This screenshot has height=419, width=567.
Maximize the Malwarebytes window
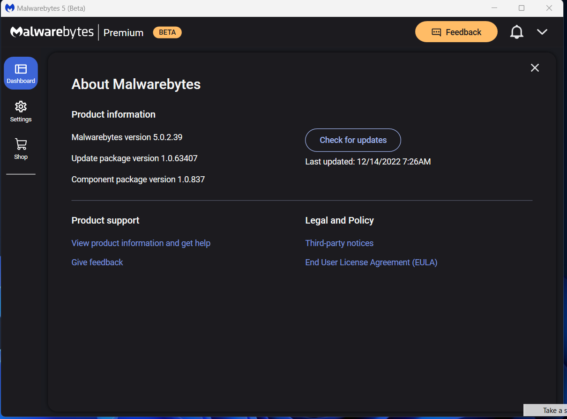[x=522, y=8]
